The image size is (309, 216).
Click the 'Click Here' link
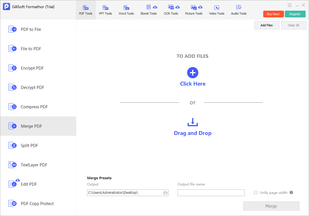(193, 84)
